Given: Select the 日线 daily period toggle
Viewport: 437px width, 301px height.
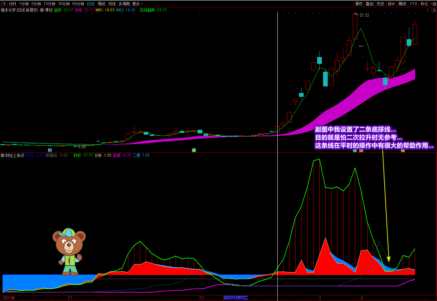Looking at the screenshot, I should point(91,4).
